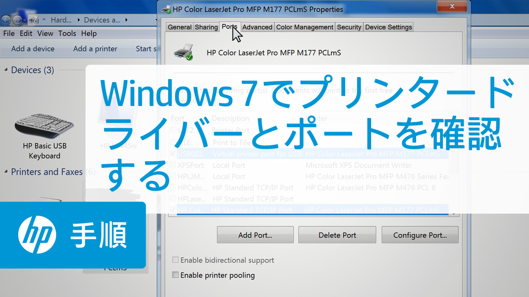Click the Back navigation arrow button
529x297 pixels.
6,20
